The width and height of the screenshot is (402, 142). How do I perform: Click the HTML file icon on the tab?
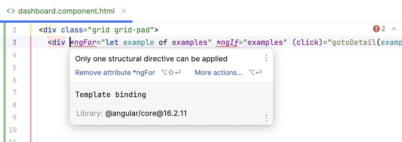11,11
